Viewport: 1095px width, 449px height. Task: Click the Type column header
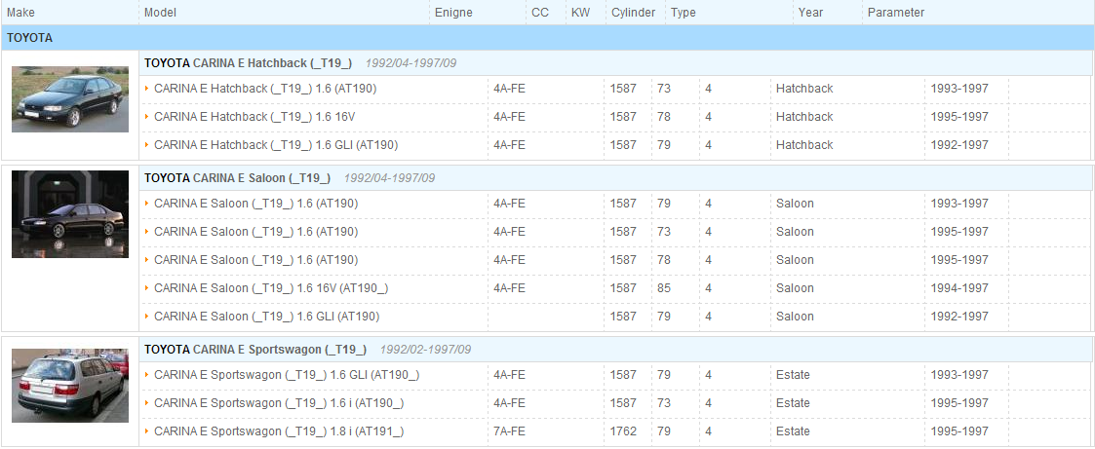(684, 13)
